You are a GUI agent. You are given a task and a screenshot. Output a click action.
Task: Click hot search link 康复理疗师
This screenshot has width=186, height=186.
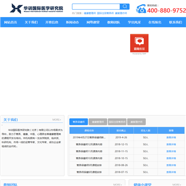click(121, 13)
